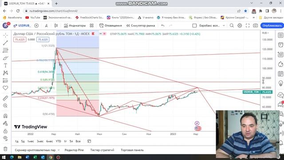
Task: Select the 6мес time range
Action: 49,141
